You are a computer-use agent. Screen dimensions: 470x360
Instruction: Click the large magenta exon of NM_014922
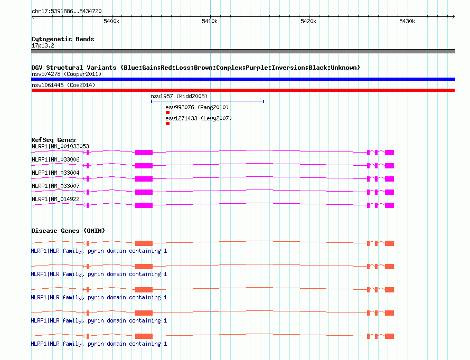(144, 205)
